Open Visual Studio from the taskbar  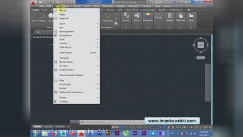162,133
